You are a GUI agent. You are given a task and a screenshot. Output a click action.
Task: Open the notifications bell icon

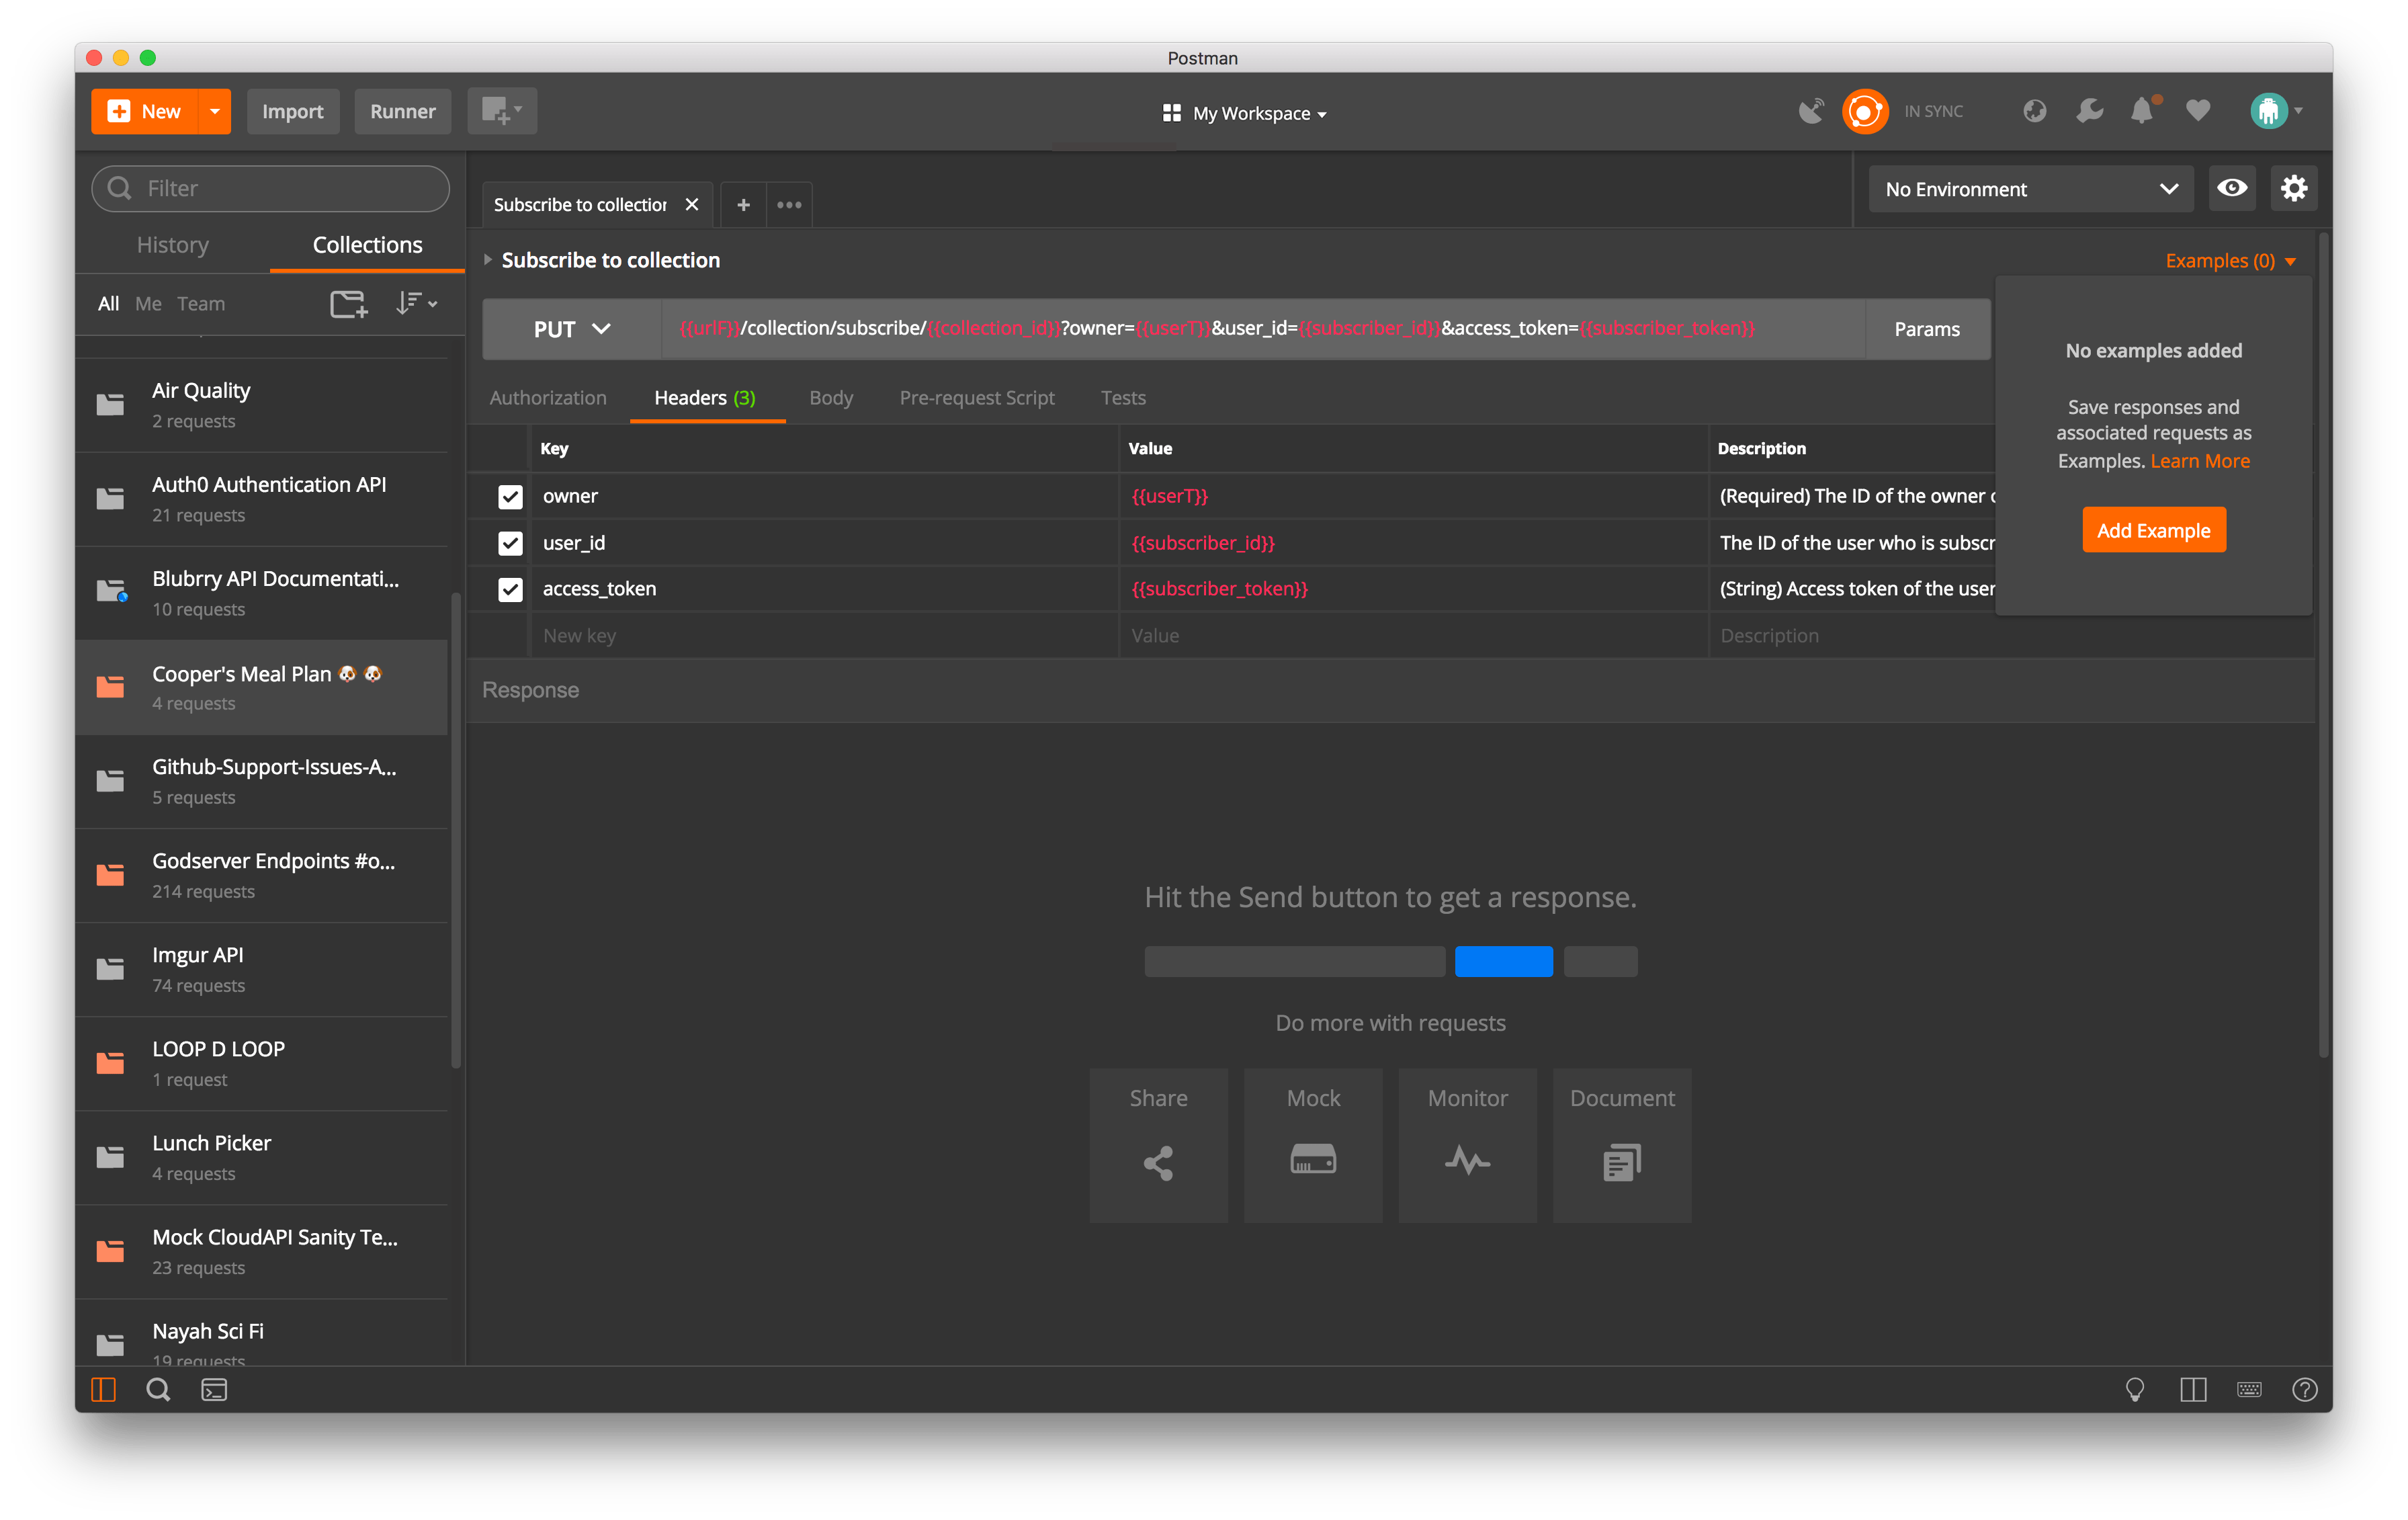pos(2141,111)
